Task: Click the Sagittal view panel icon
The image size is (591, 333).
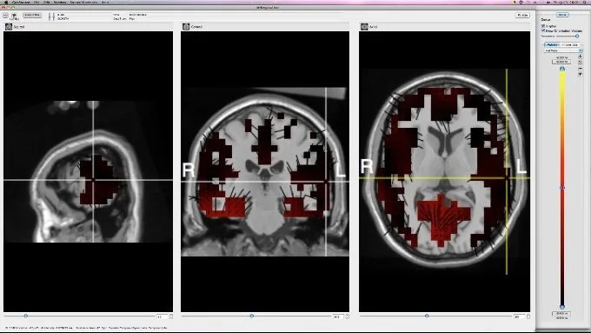Action: click(x=9, y=27)
